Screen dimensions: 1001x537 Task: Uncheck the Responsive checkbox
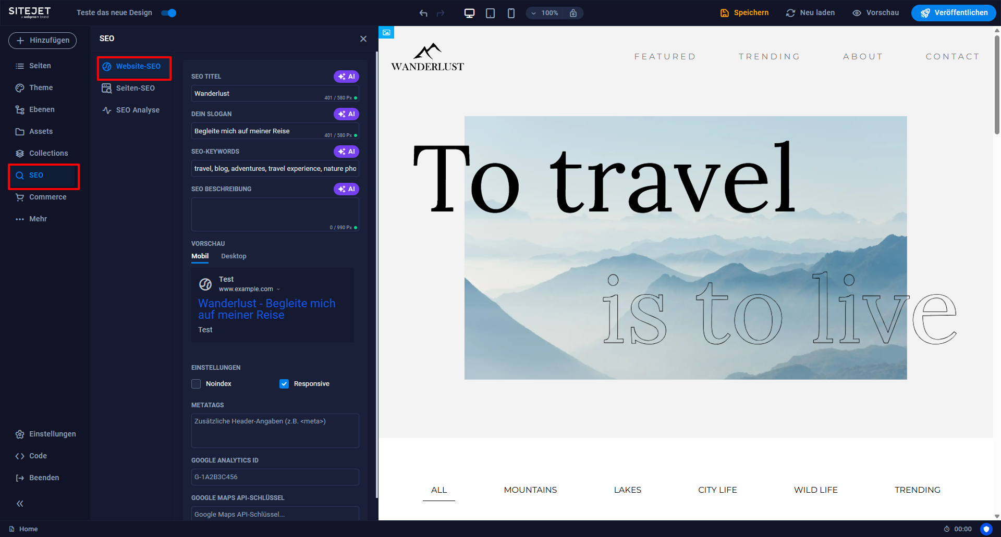click(284, 384)
